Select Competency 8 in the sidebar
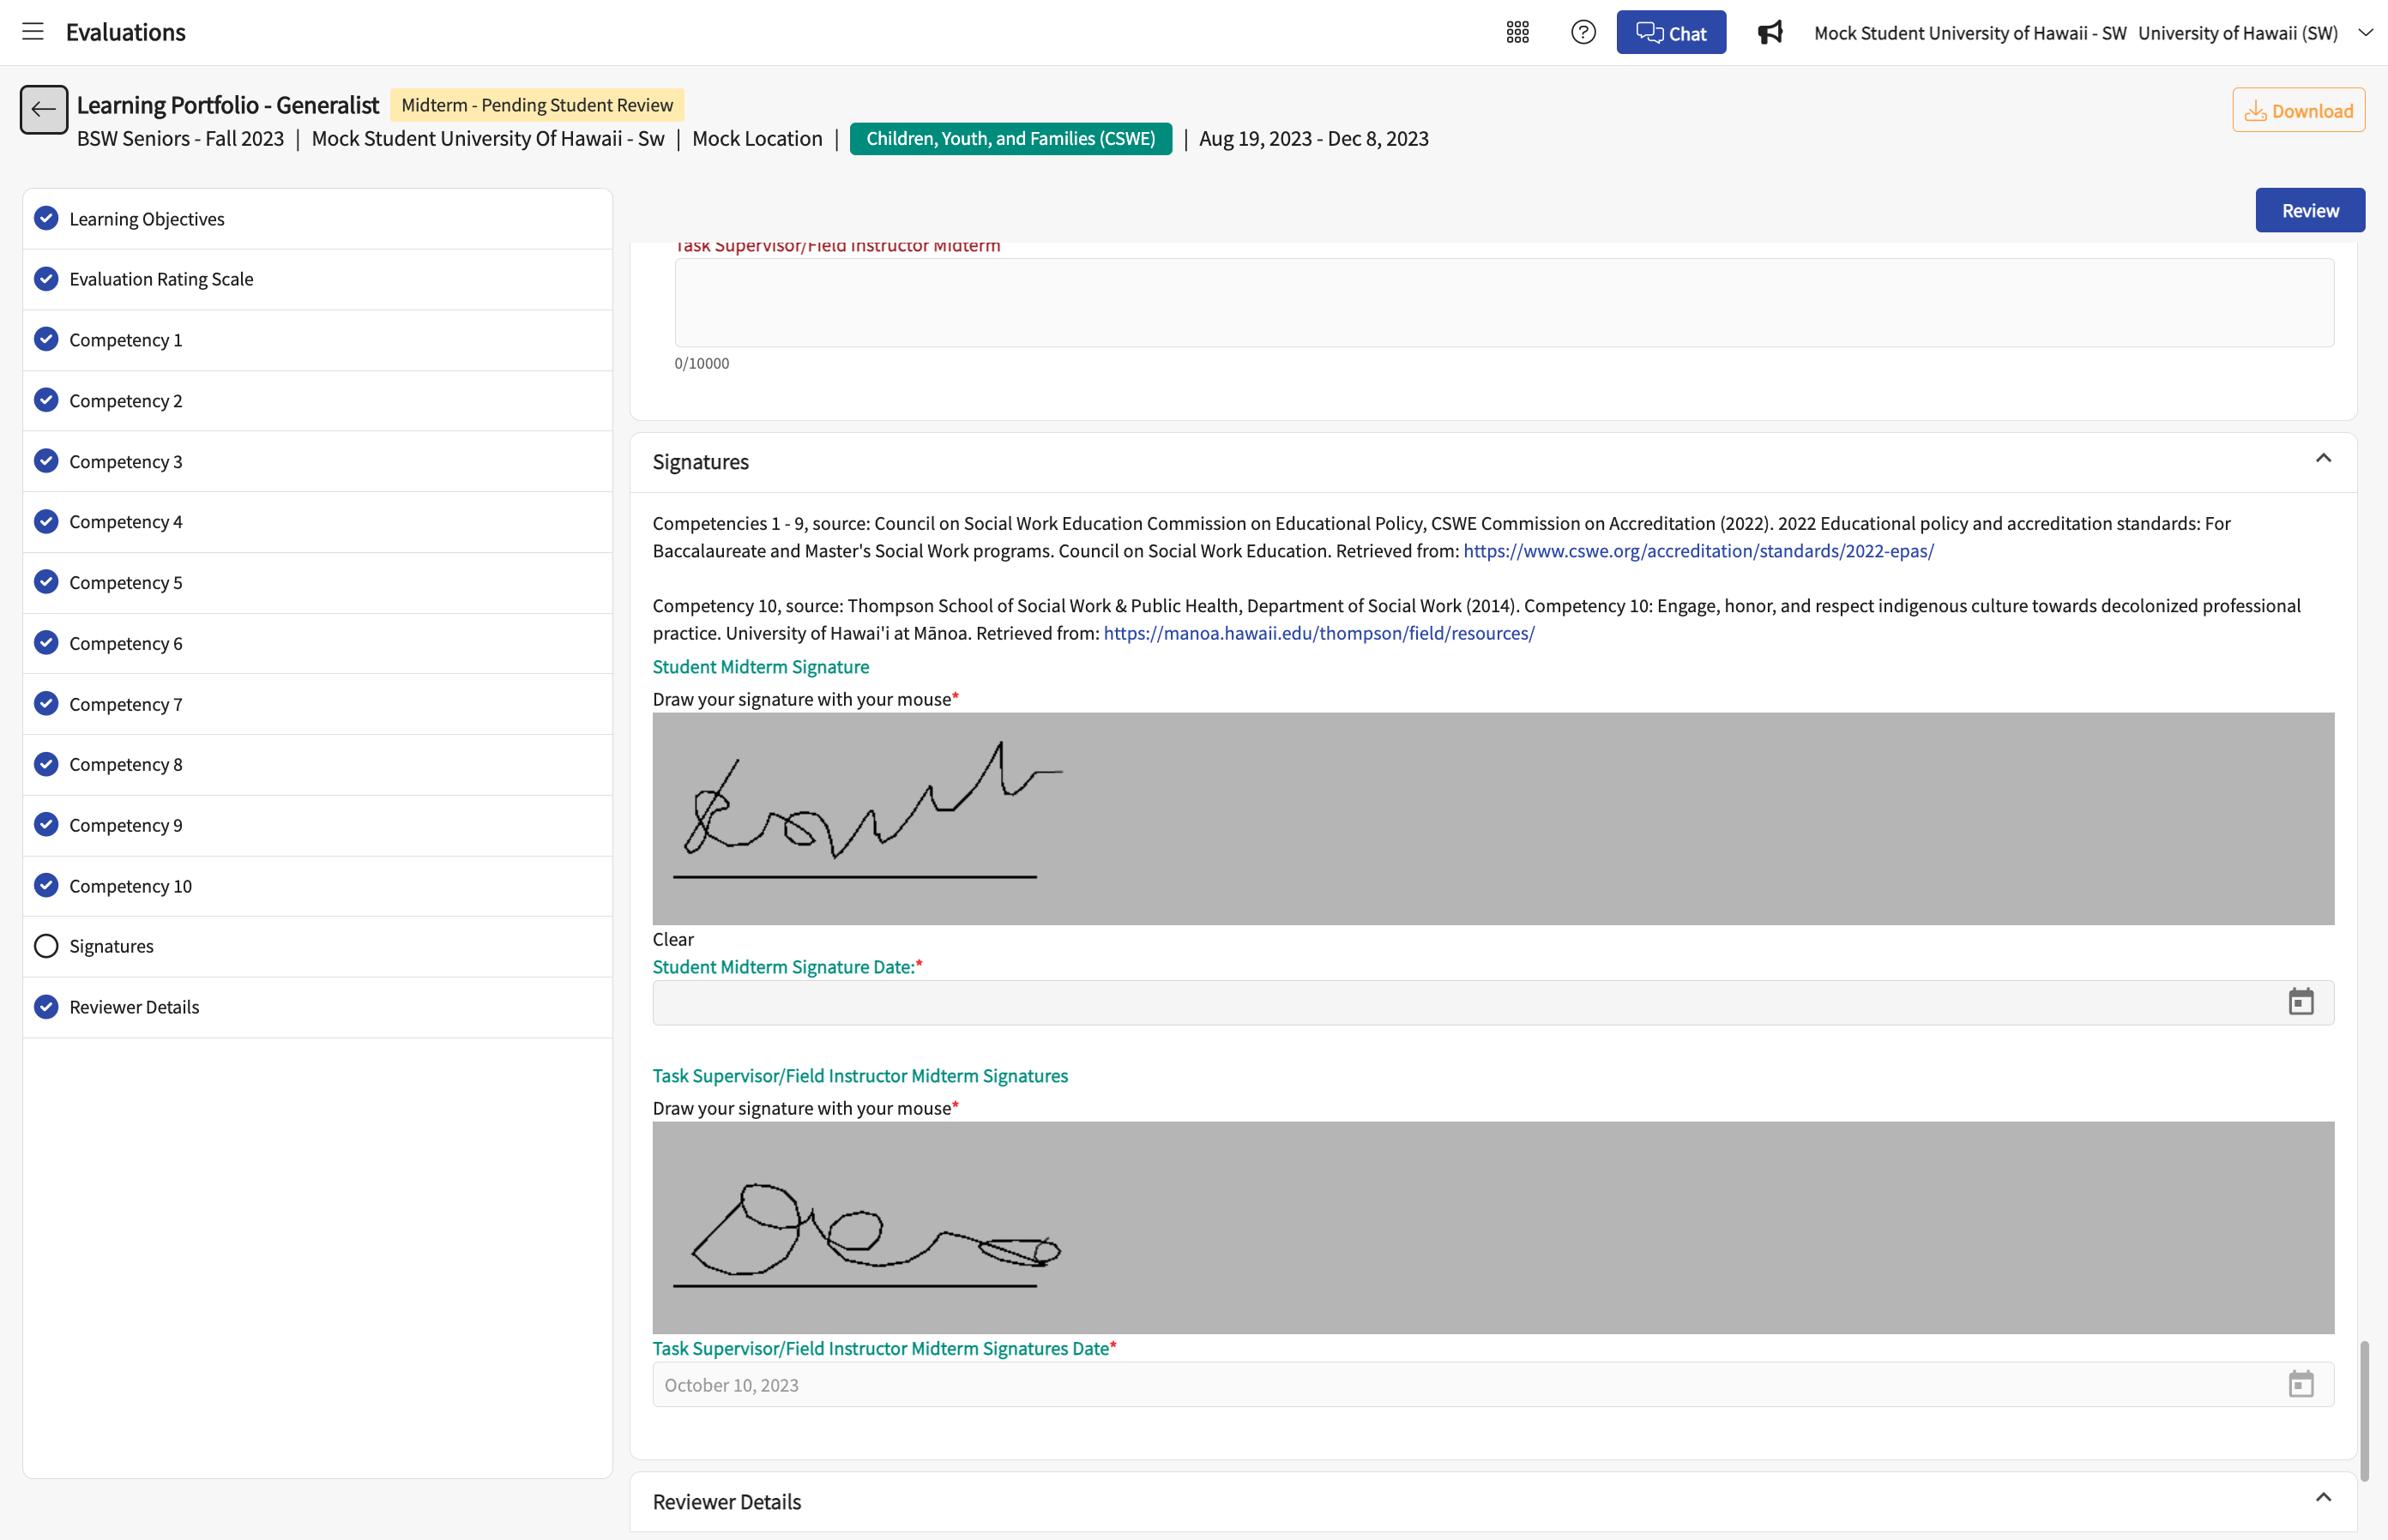Image resolution: width=2388 pixels, height=1540 pixels. [317, 764]
